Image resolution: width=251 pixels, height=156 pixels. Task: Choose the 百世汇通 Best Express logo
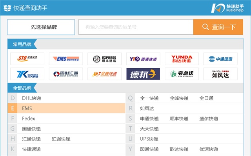66,74
